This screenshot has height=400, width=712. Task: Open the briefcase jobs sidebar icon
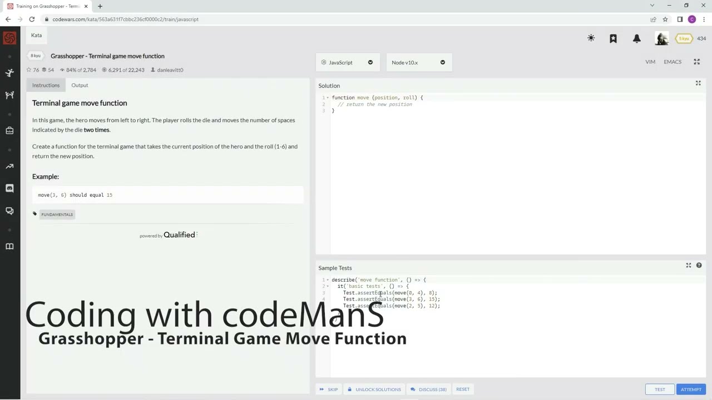[x=9, y=131]
